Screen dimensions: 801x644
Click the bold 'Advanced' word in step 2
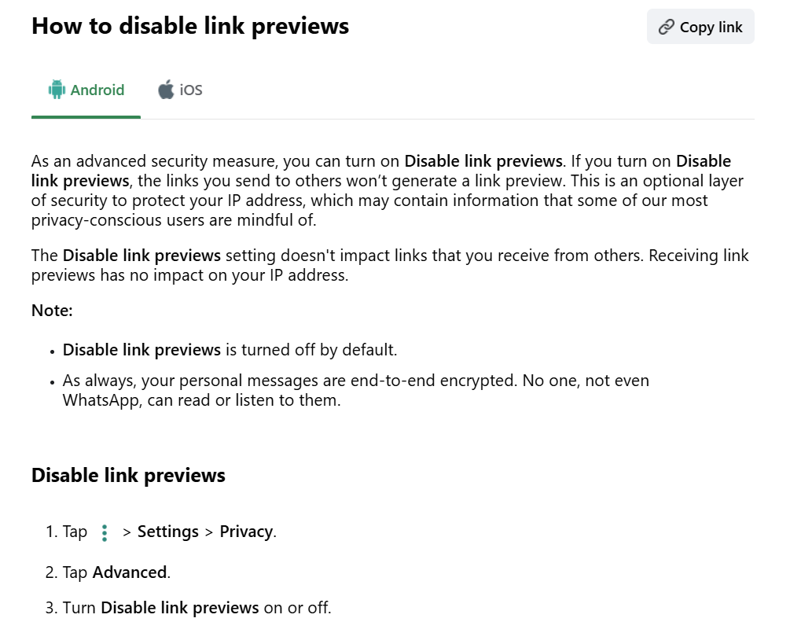pos(130,572)
